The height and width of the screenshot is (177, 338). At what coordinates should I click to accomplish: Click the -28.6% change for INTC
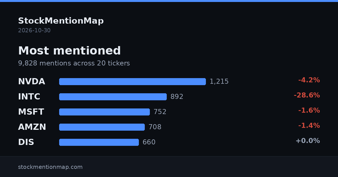[x=307, y=96]
